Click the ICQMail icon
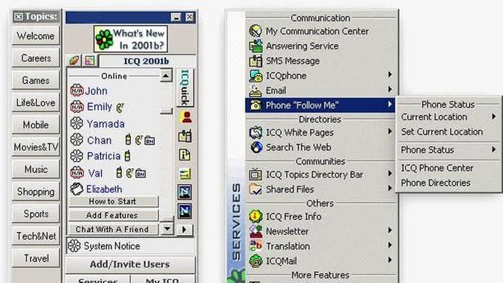The height and width of the screenshot is (283, 503). 256,261
